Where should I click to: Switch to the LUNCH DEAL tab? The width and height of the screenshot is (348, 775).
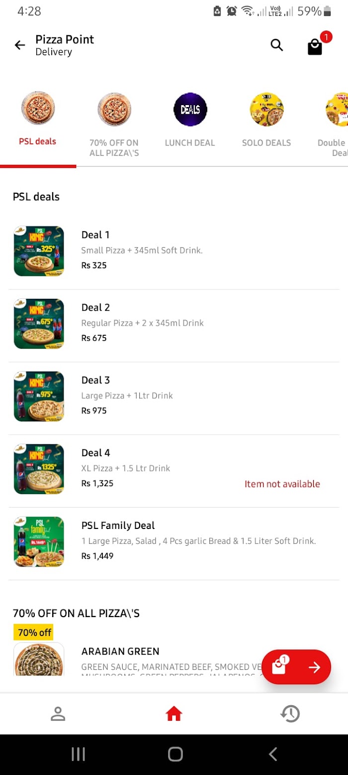pyautogui.click(x=190, y=122)
